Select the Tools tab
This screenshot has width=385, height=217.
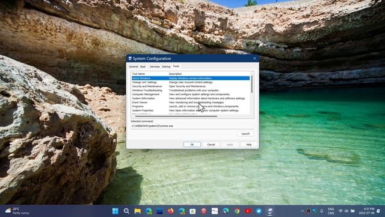coord(176,66)
